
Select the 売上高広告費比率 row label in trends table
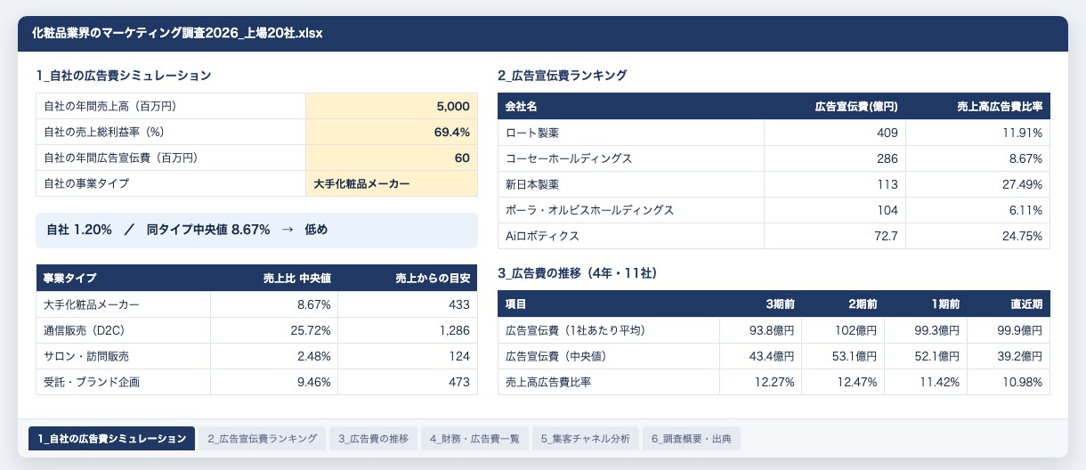coord(608,382)
